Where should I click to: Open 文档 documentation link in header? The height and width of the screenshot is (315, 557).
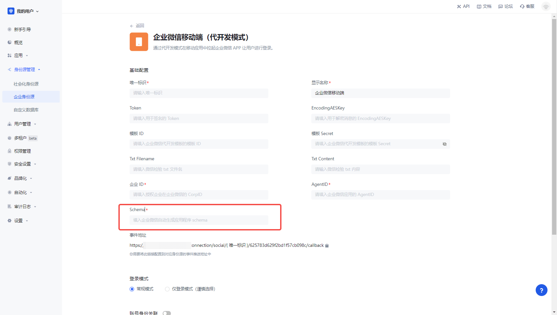point(484,6)
